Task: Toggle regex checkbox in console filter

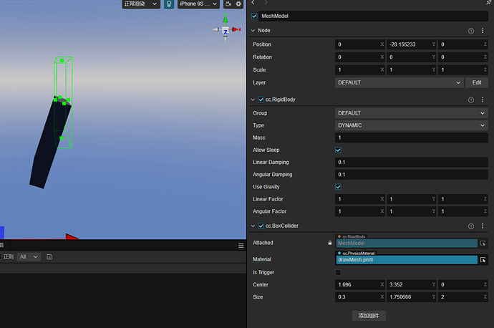Action: 1,257
